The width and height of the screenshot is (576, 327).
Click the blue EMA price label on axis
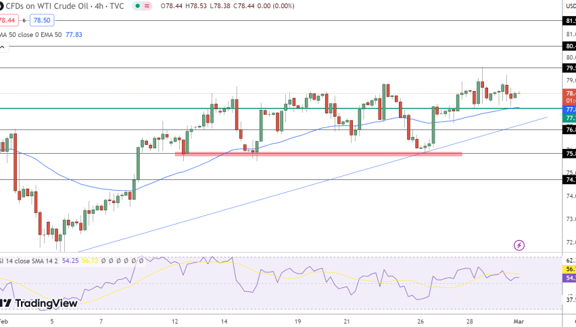pyautogui.click(x=569, y=109)
